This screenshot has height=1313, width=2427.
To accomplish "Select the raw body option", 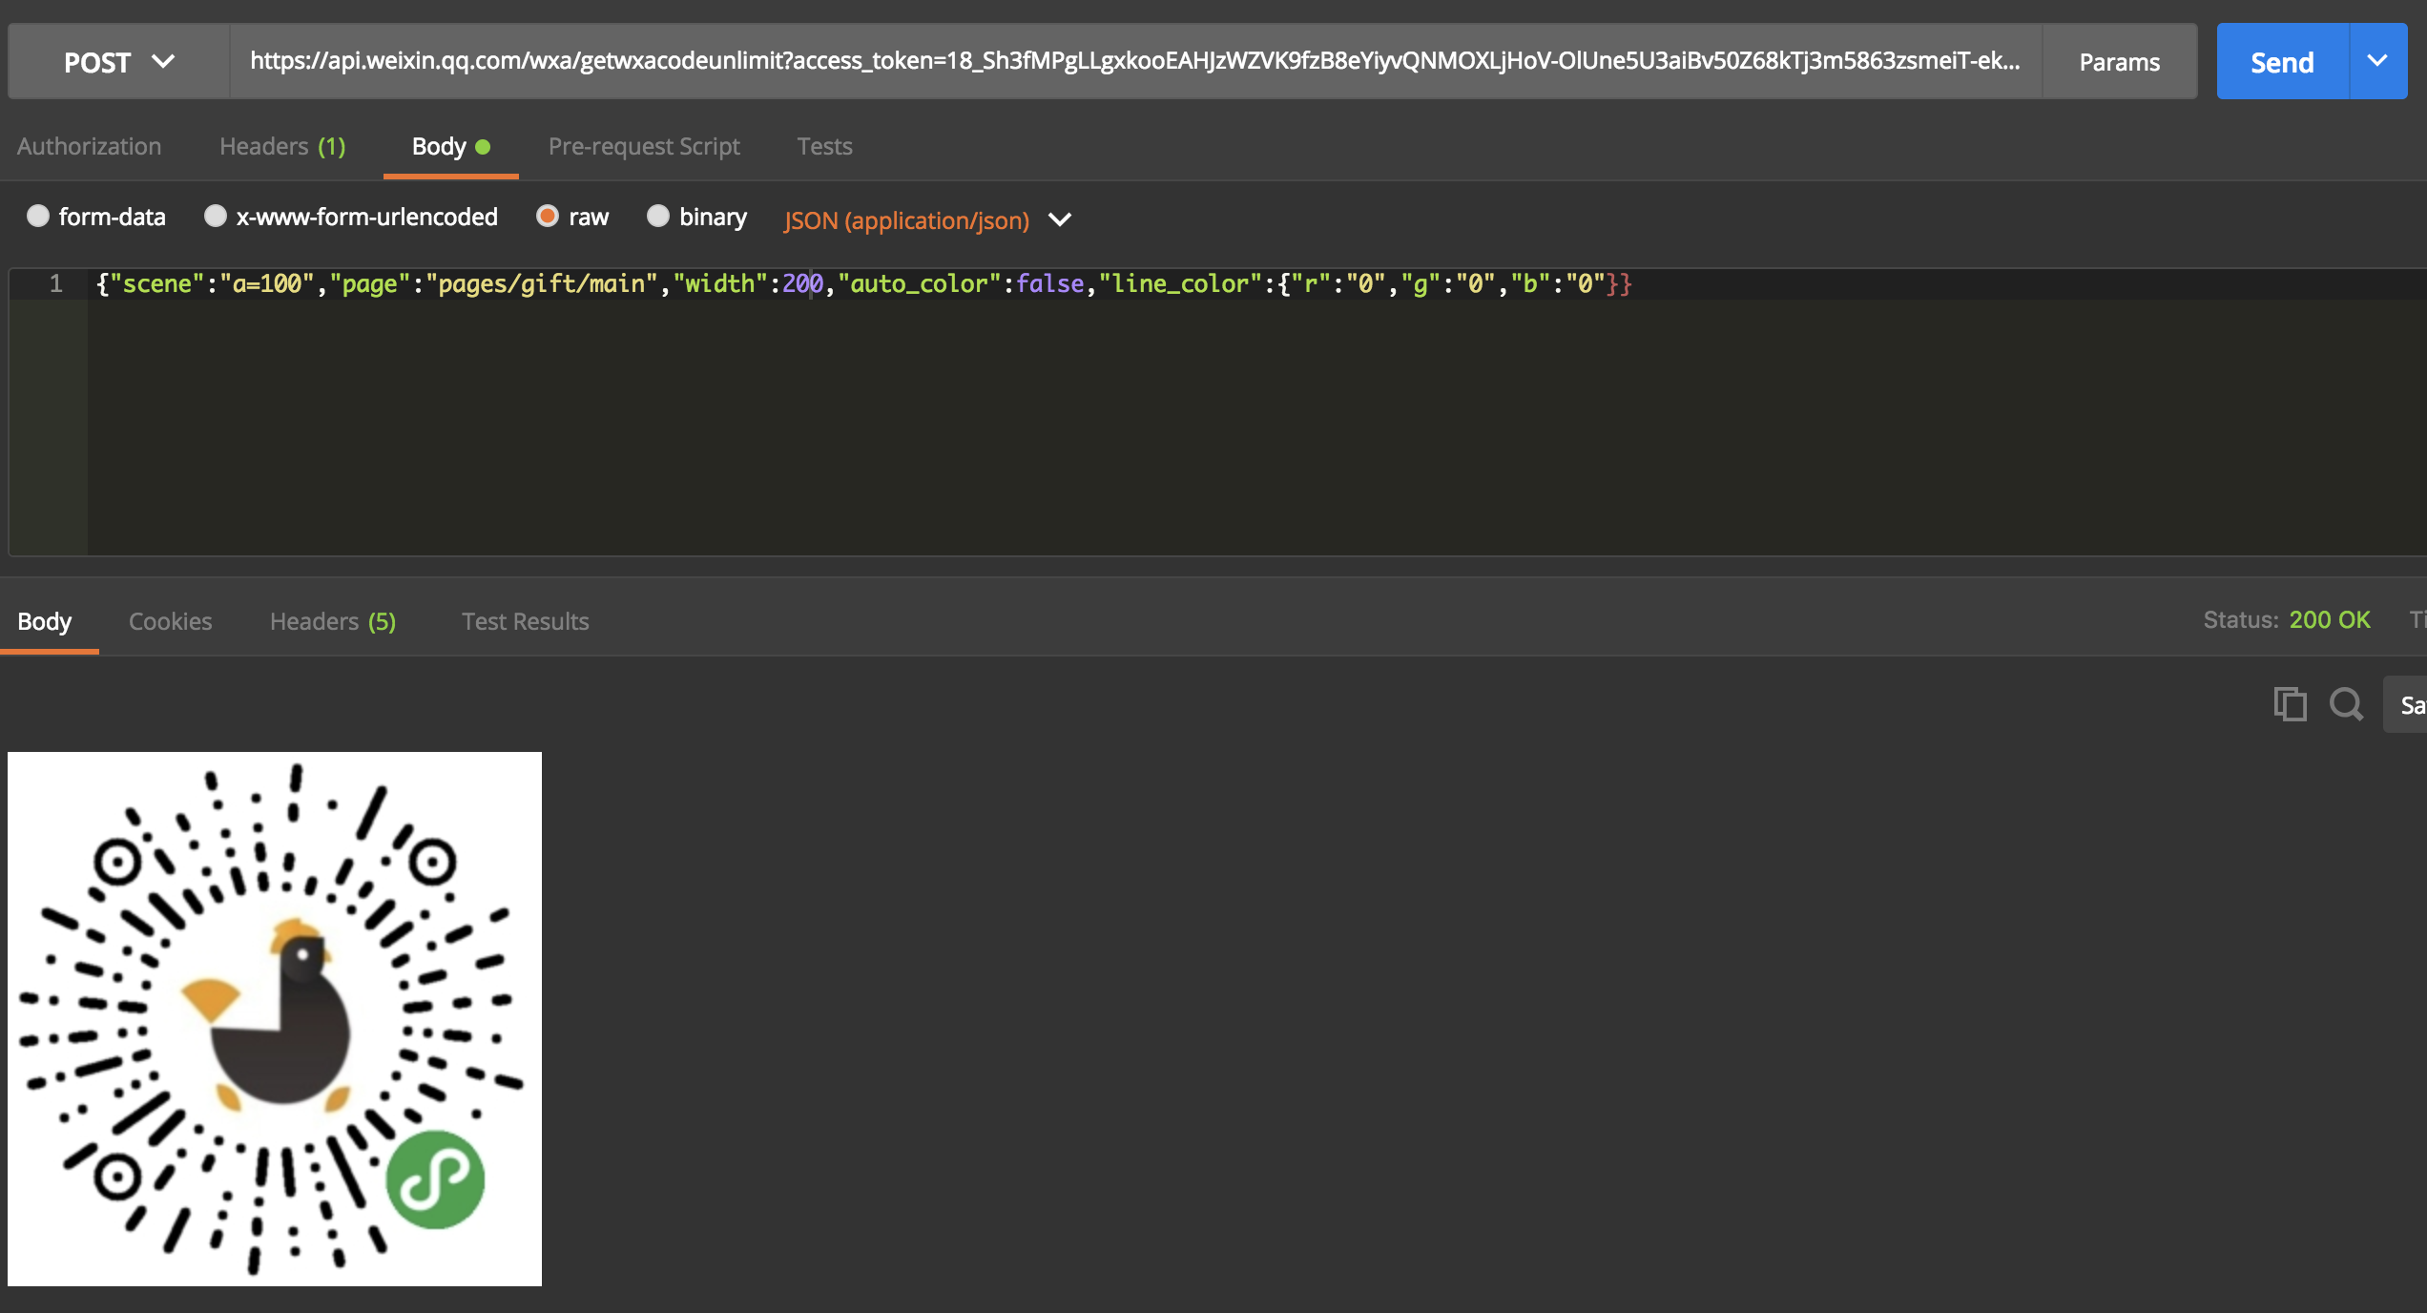I will (548, 217).
